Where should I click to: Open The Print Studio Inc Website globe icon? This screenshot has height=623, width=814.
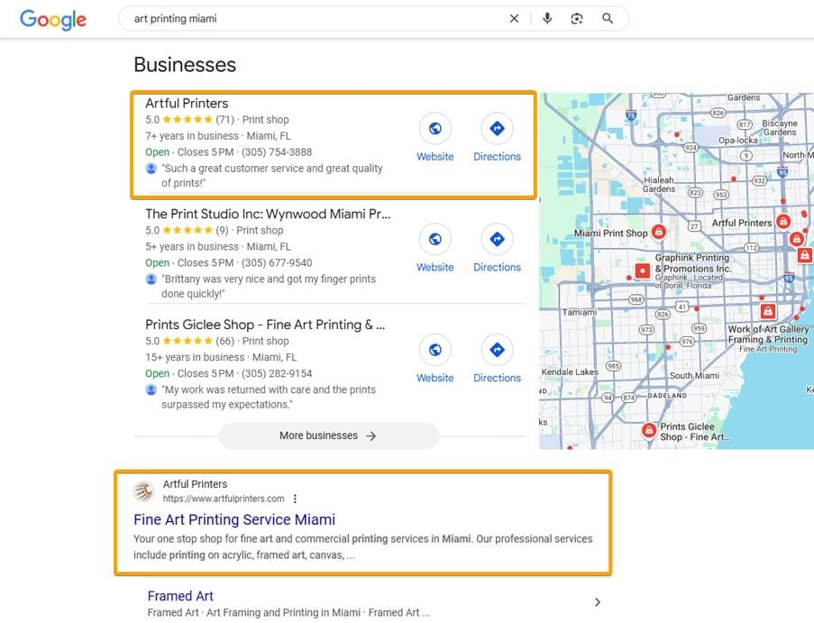click(435, 239)
